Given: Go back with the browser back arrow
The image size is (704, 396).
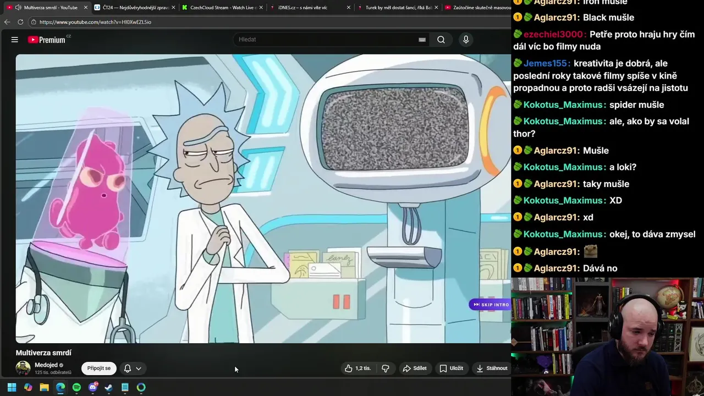Looking at the screenshot, I should click(7, 22).
